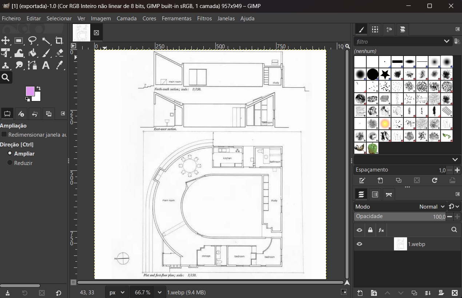The width and height of the screenshot is (462, 298).
Task: Create a new layer group
Action: (374, 293)
